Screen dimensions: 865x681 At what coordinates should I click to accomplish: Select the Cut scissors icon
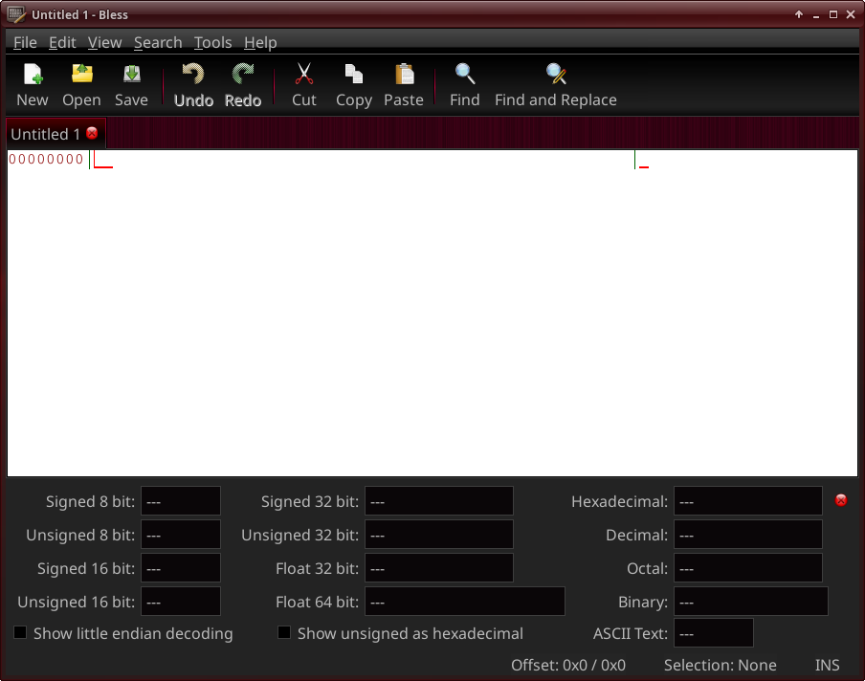[304, 75]
